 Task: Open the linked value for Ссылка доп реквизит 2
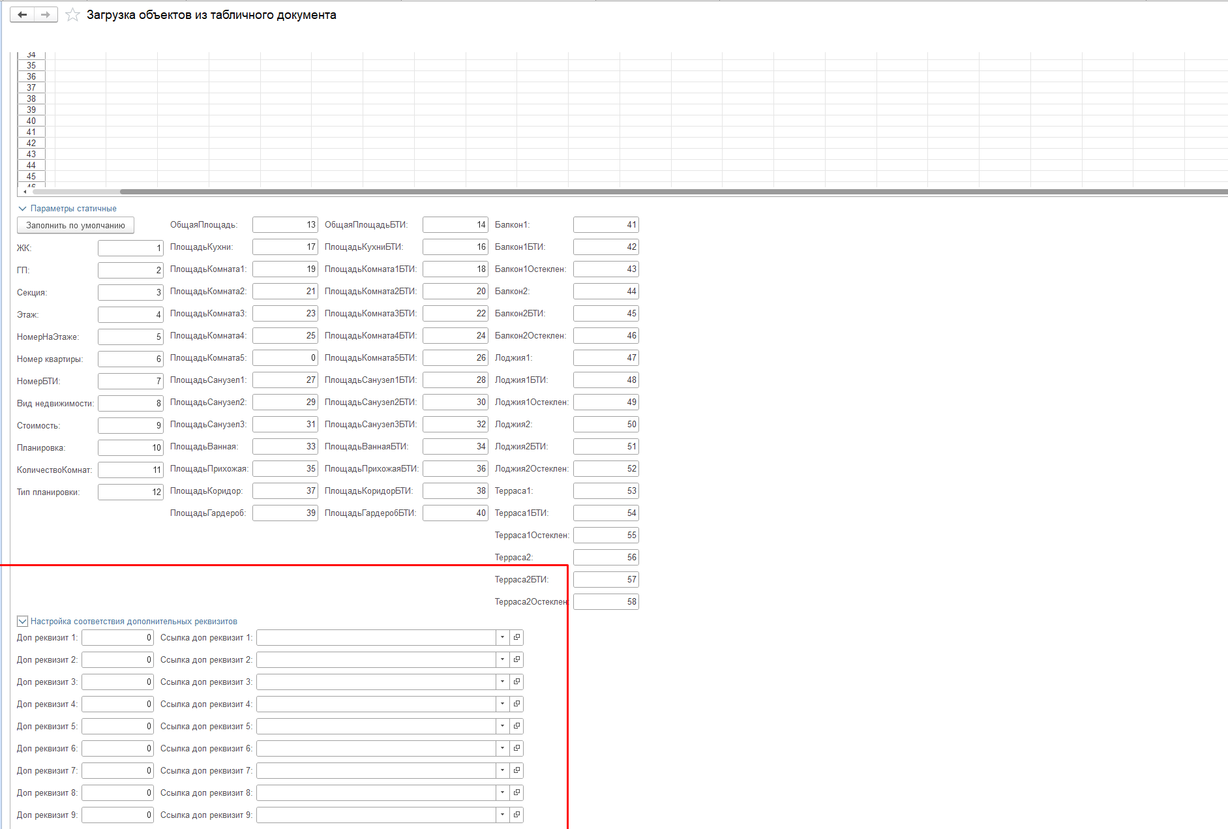click(x=517, y=659)
